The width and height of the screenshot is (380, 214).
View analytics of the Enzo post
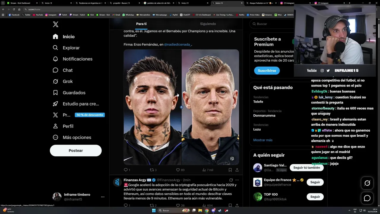pyautogui.click(x=208, y=170)
